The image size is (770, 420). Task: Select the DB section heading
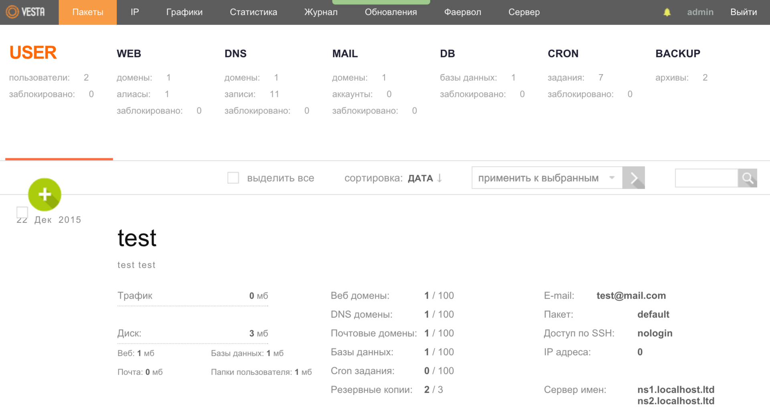pos(447,54)
